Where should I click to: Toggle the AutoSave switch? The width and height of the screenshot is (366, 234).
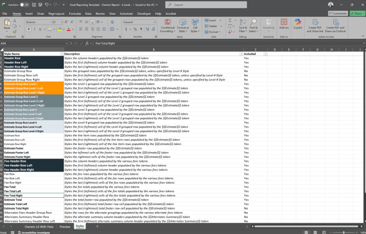coord(25,5)
